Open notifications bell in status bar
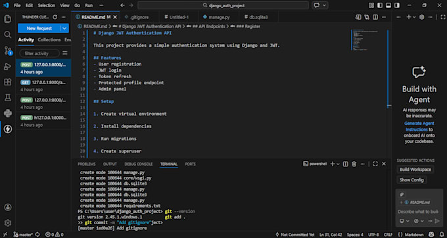The width and height of the screenshot is (447, 238). 442,235
